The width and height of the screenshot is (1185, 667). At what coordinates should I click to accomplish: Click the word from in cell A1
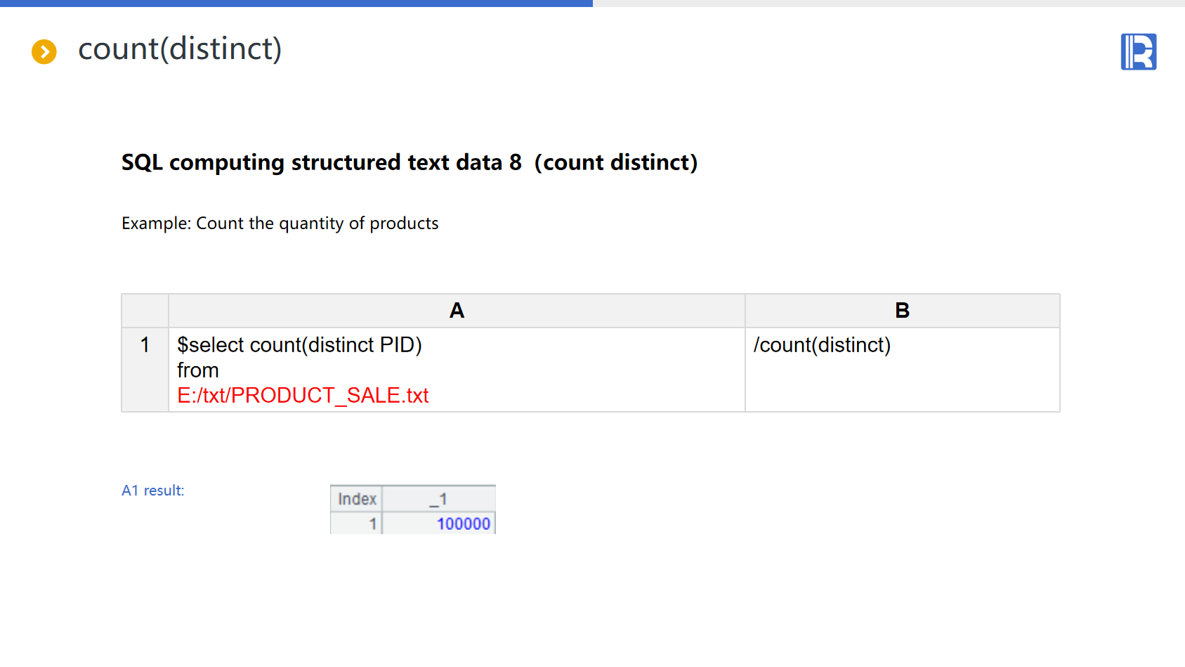[x=198, y=370]
